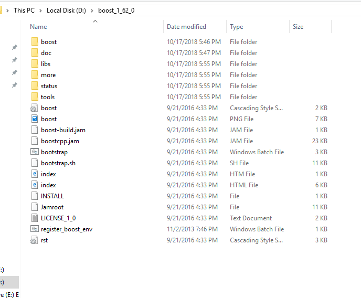This screenshot has height=298, width=361.
Task: Click the third pinned item pushpin
Action: click(15, 73)
